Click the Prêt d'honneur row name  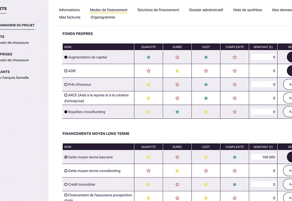click(x=80, y=85)
